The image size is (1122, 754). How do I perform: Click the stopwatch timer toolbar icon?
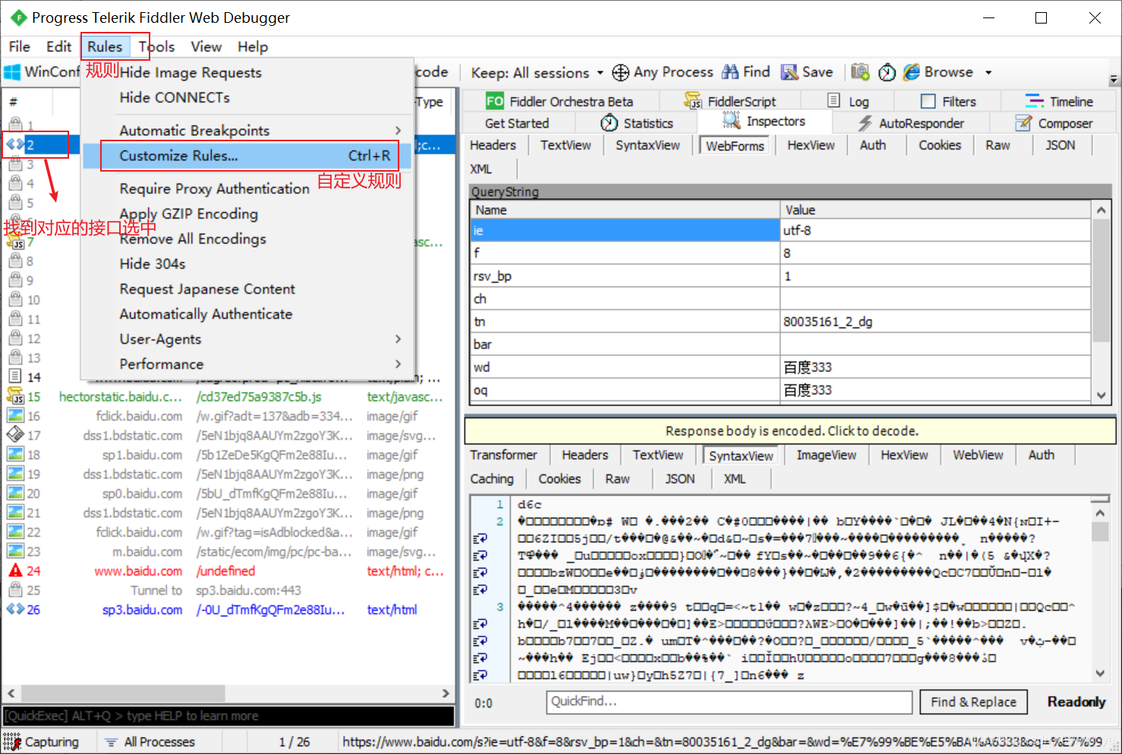point(887,72)
